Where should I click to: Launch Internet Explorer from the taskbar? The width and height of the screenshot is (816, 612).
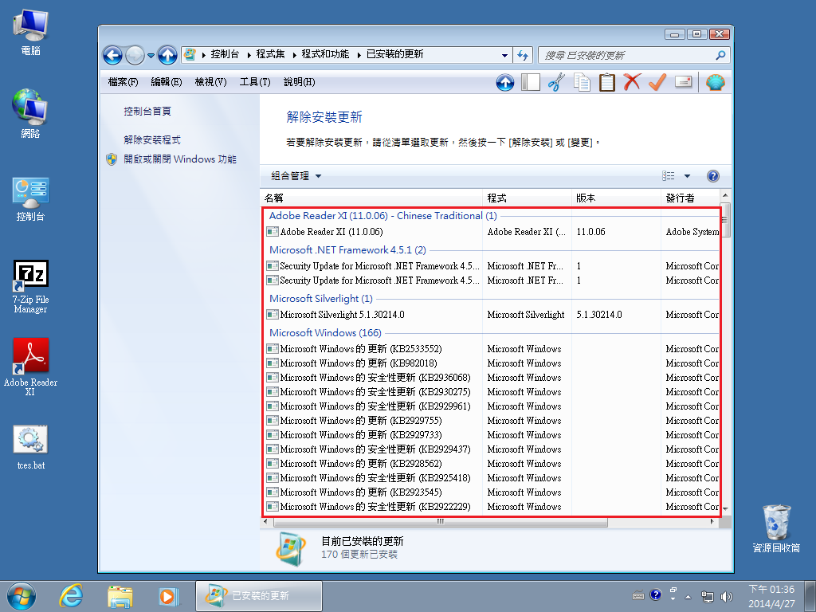(70, 596)
